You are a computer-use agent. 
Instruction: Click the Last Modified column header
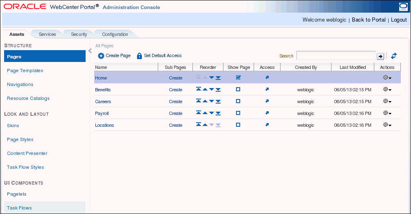pos(353,67)
